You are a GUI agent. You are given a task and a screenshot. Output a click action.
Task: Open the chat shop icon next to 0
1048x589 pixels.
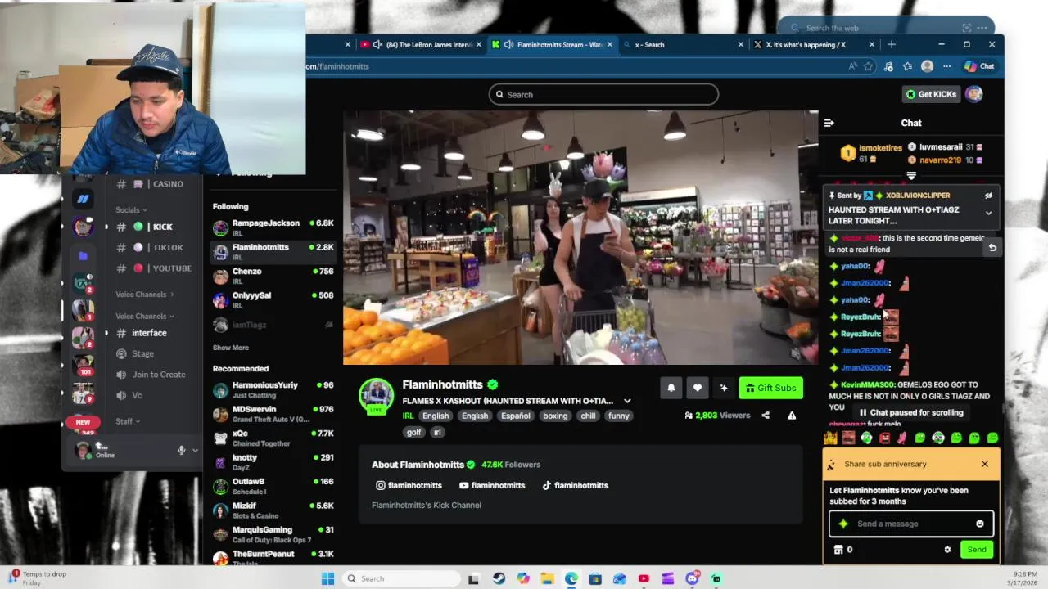click(x=838, y=550)
